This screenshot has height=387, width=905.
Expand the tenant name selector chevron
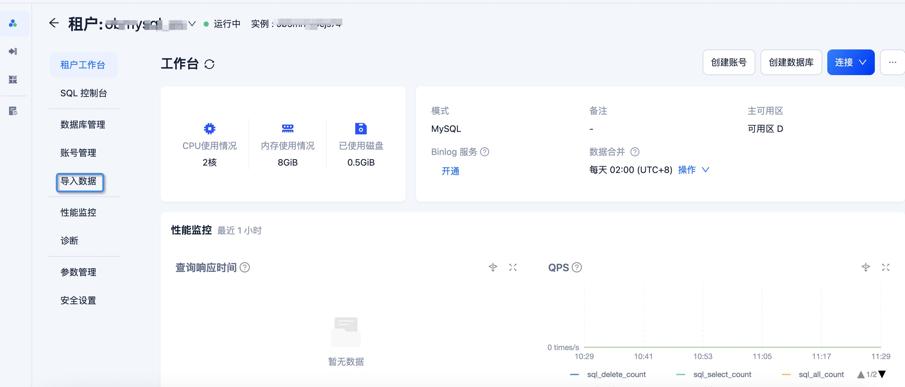pyautogui.click(x=192, y=23)
